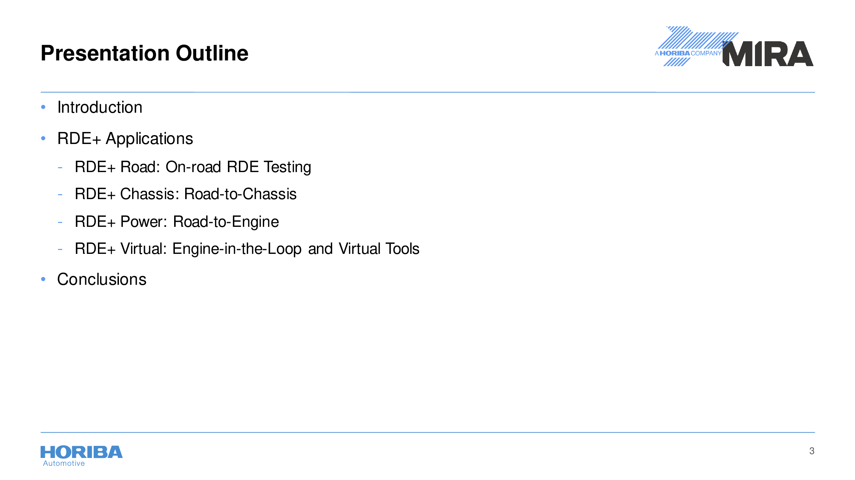Screen dimensions: 855x480
Task: Click the RDE+ Applications bullet item
Action: 125,139
